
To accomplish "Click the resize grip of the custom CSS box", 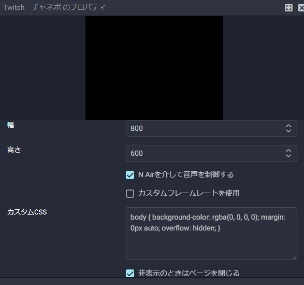I will pos(295,257).
